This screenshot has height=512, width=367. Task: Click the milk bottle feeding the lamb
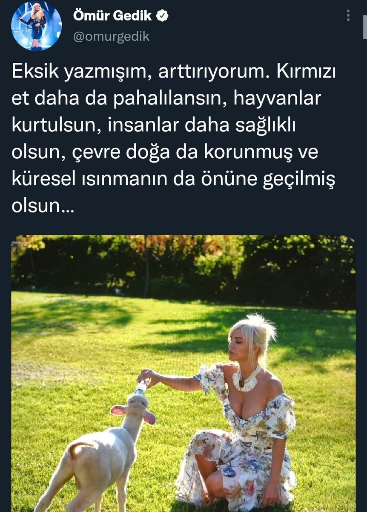pyautogui.click(x=142, y=386)
